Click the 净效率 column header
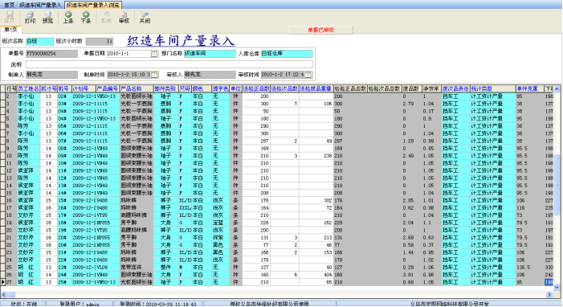The width and height of the screenshot is (563, 307). point(430,88)
